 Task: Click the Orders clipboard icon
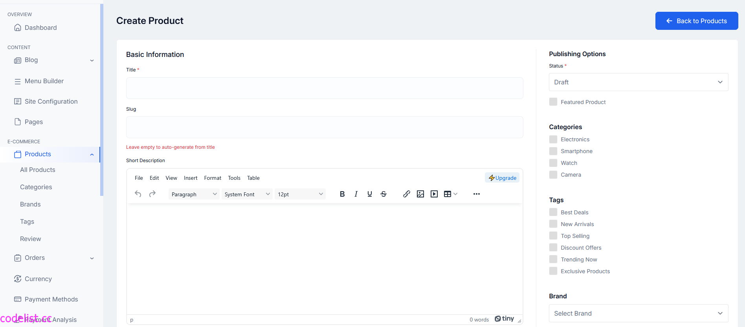pyautogui.click(x=18, y=258)
